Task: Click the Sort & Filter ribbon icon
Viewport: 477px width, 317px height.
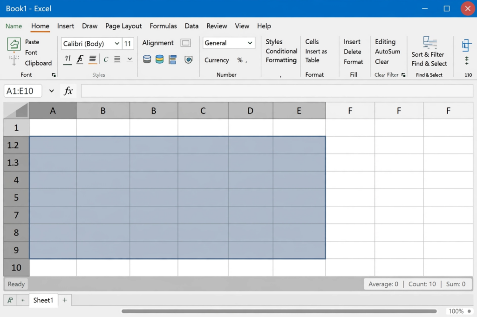Action: (430, 42)
